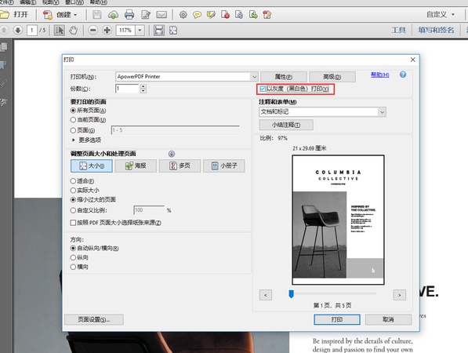468x353 pixels.
Task: Click the Save floppy disk icon
Action: pos(97,14)
